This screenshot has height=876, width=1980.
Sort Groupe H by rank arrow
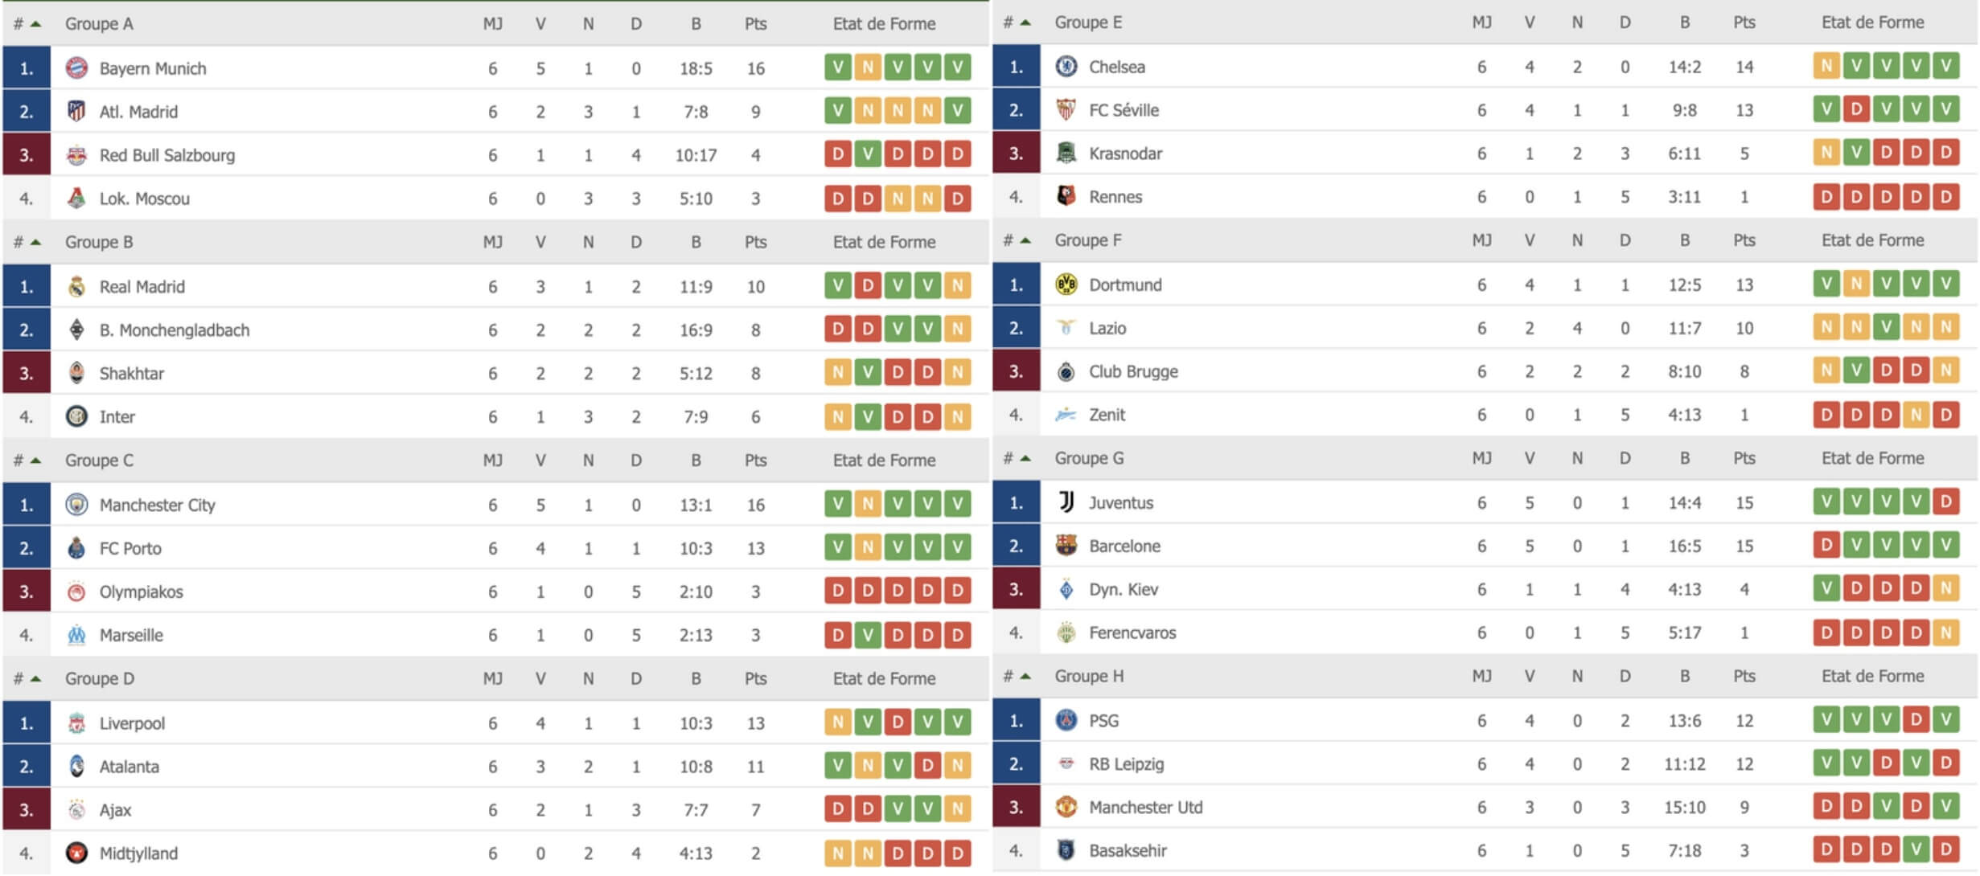(x=1025, y=676)
